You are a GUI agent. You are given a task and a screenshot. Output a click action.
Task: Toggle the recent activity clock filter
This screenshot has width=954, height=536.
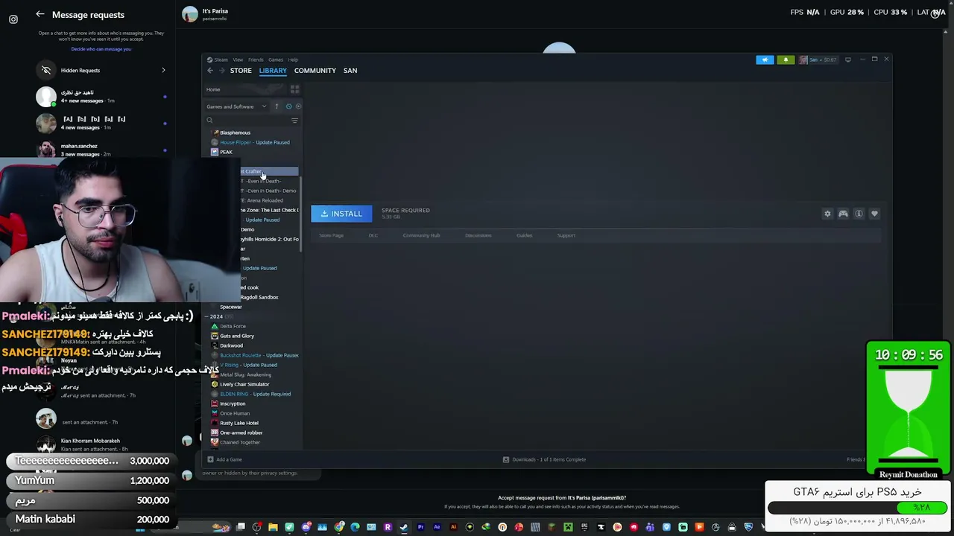click(x=288, y=106)
